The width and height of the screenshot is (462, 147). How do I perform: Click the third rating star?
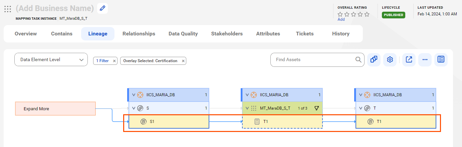(354, 14)
